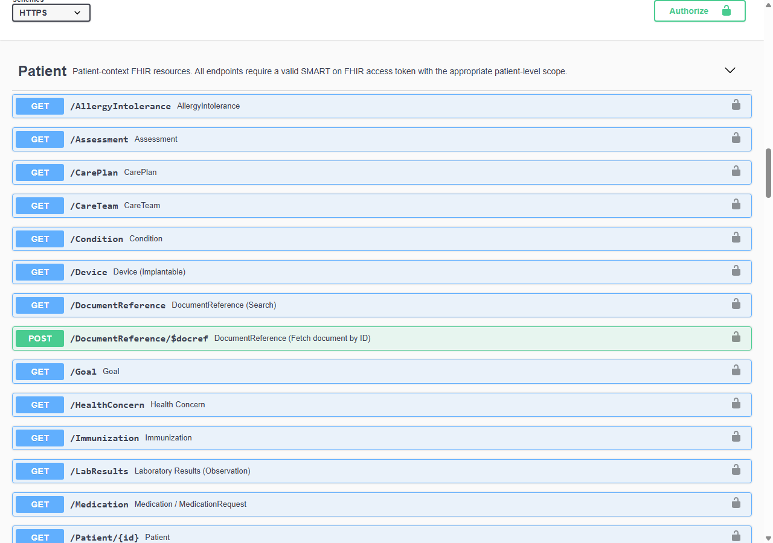Expand the GET /Patient/{id} endpoint

(x=362, y=536)
